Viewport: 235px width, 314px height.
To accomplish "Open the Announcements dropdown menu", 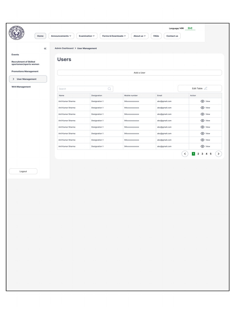I will pos(61,36).
